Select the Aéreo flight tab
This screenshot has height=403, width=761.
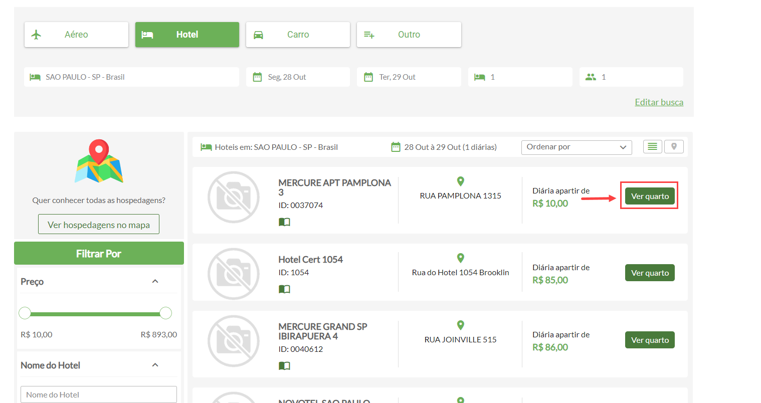click(x=76, y=35)
